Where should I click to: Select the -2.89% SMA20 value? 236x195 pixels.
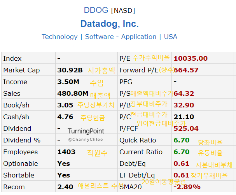pyautogui.click(x=187, y=187)
